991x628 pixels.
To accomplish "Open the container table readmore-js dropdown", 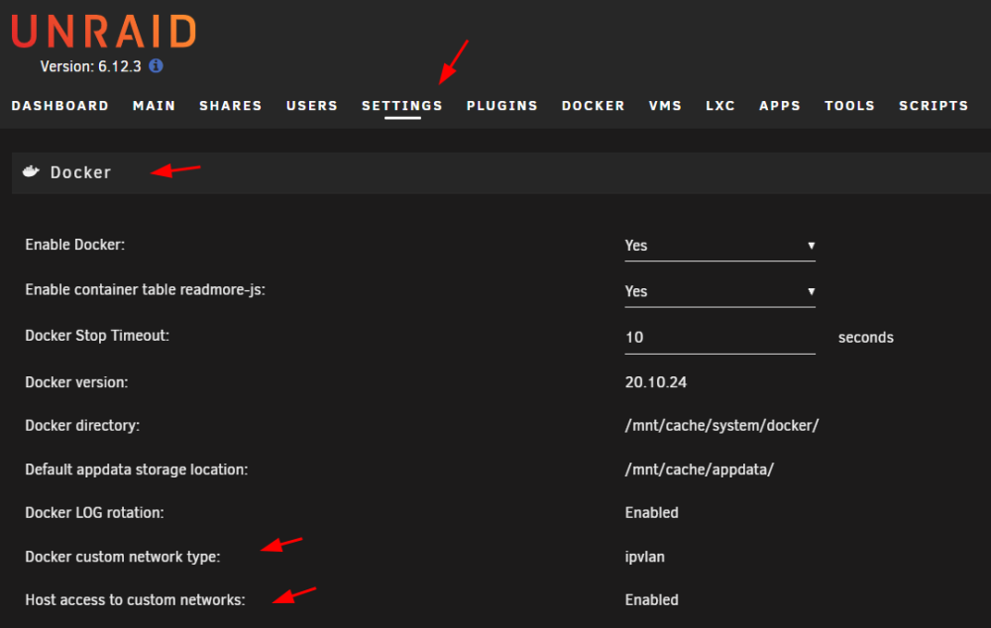I will tap(719, 292).
